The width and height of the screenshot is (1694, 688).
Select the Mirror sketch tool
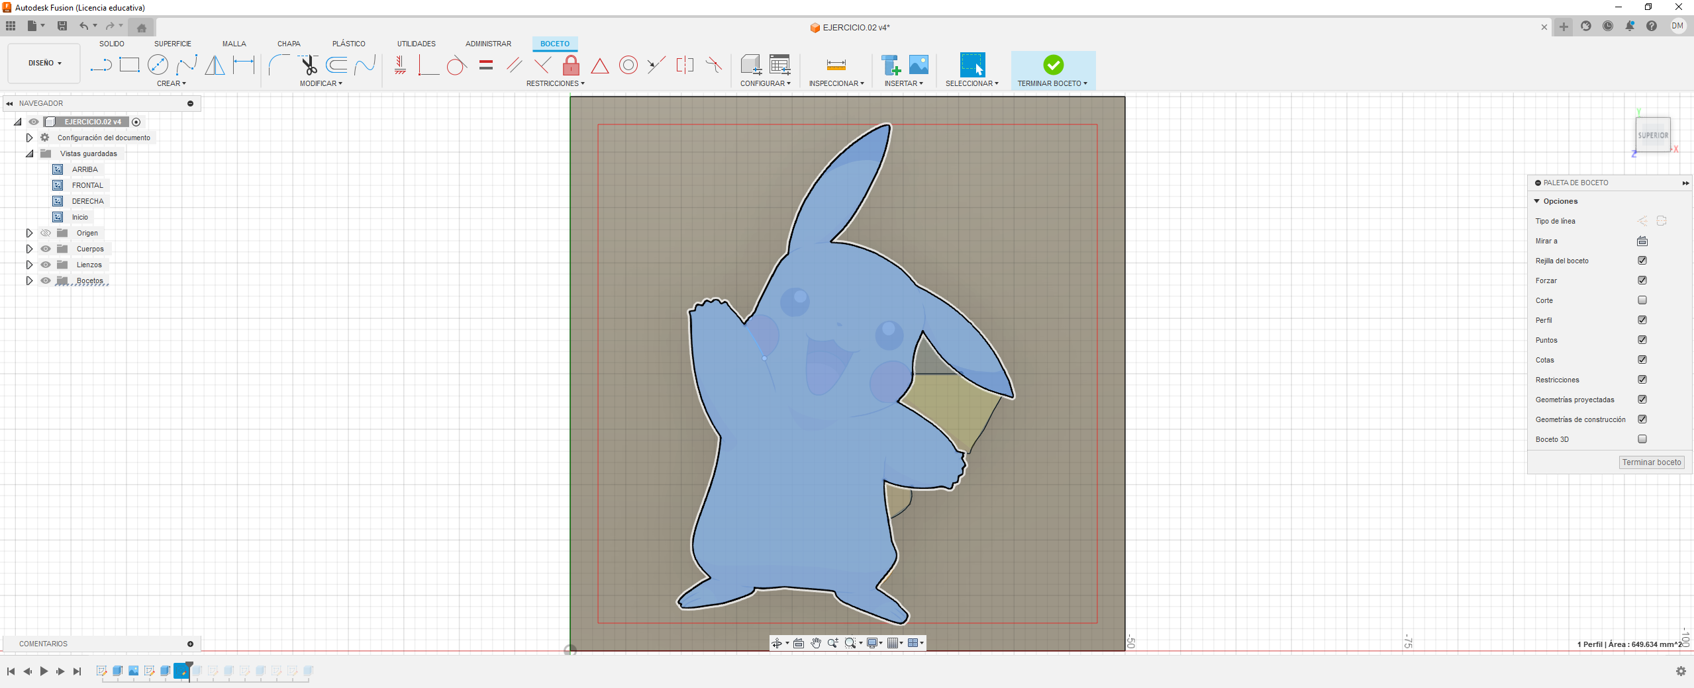click(x=215, y=65)
